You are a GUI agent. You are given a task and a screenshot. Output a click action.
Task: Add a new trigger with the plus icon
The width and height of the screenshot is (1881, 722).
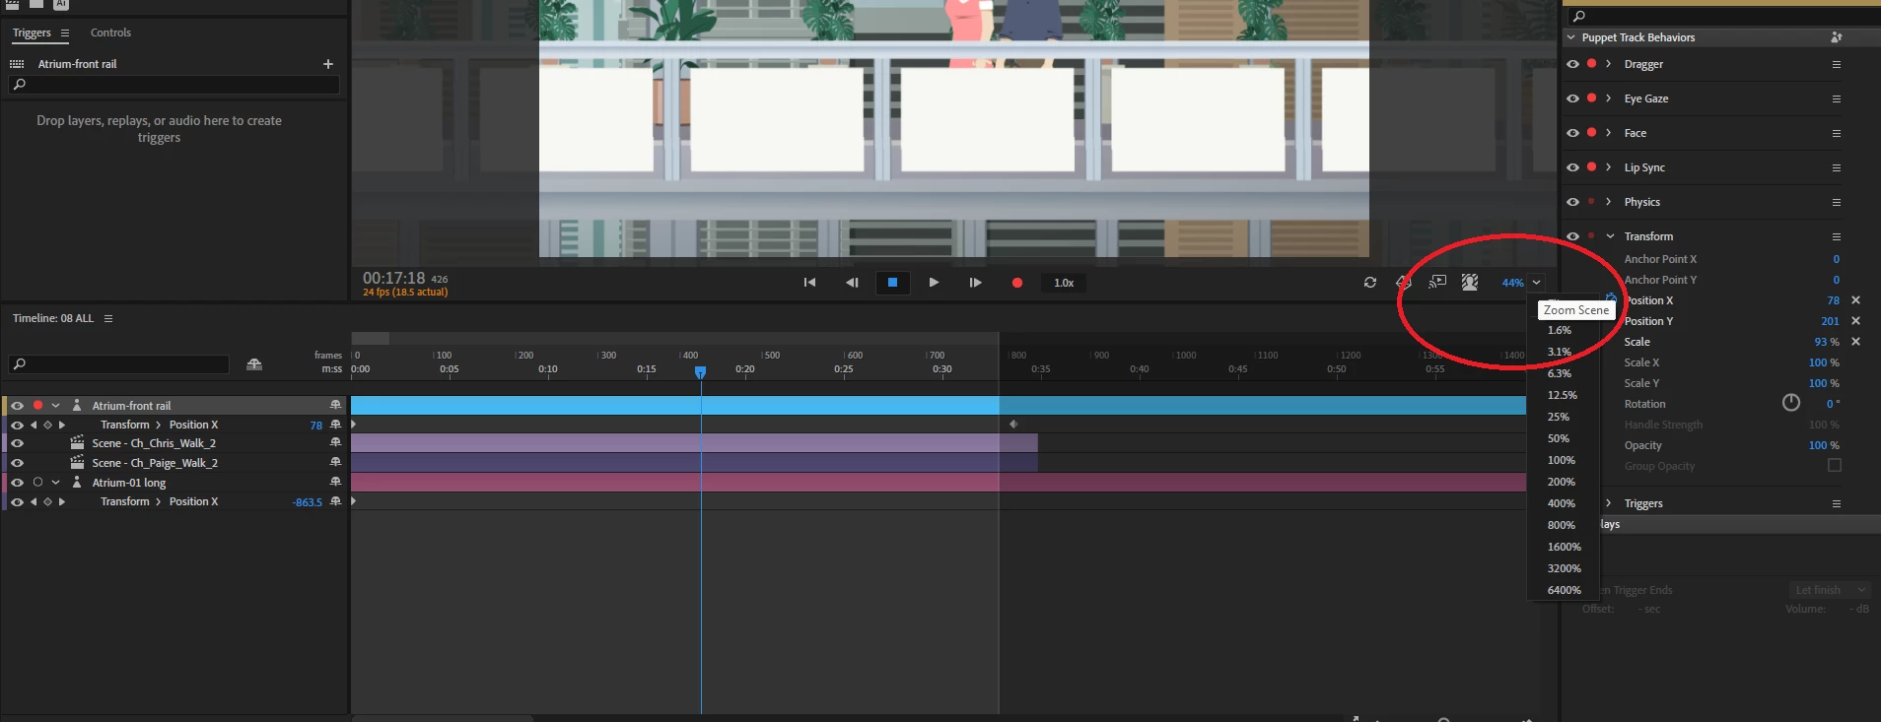click(328, 64)
